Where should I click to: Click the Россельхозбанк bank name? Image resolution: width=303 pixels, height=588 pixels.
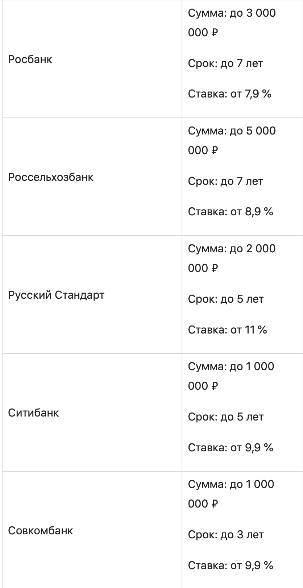(x=51, y=177)
